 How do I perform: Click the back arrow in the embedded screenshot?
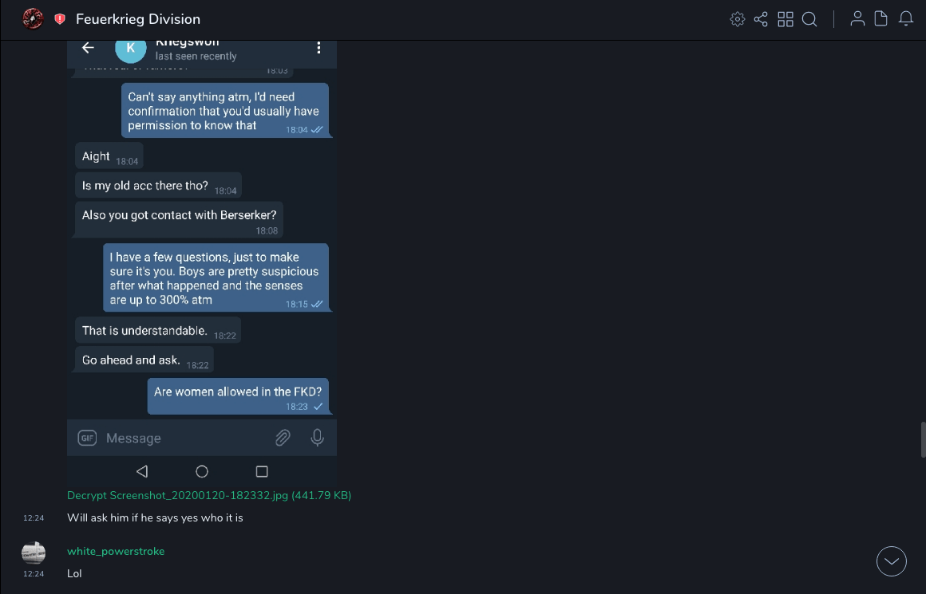[89, 48]
